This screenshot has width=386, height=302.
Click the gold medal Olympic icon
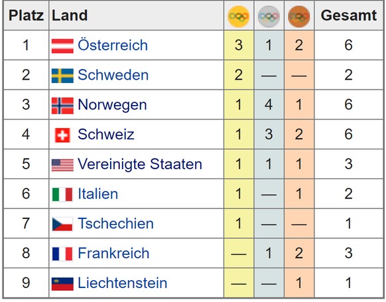click(239, 16)
